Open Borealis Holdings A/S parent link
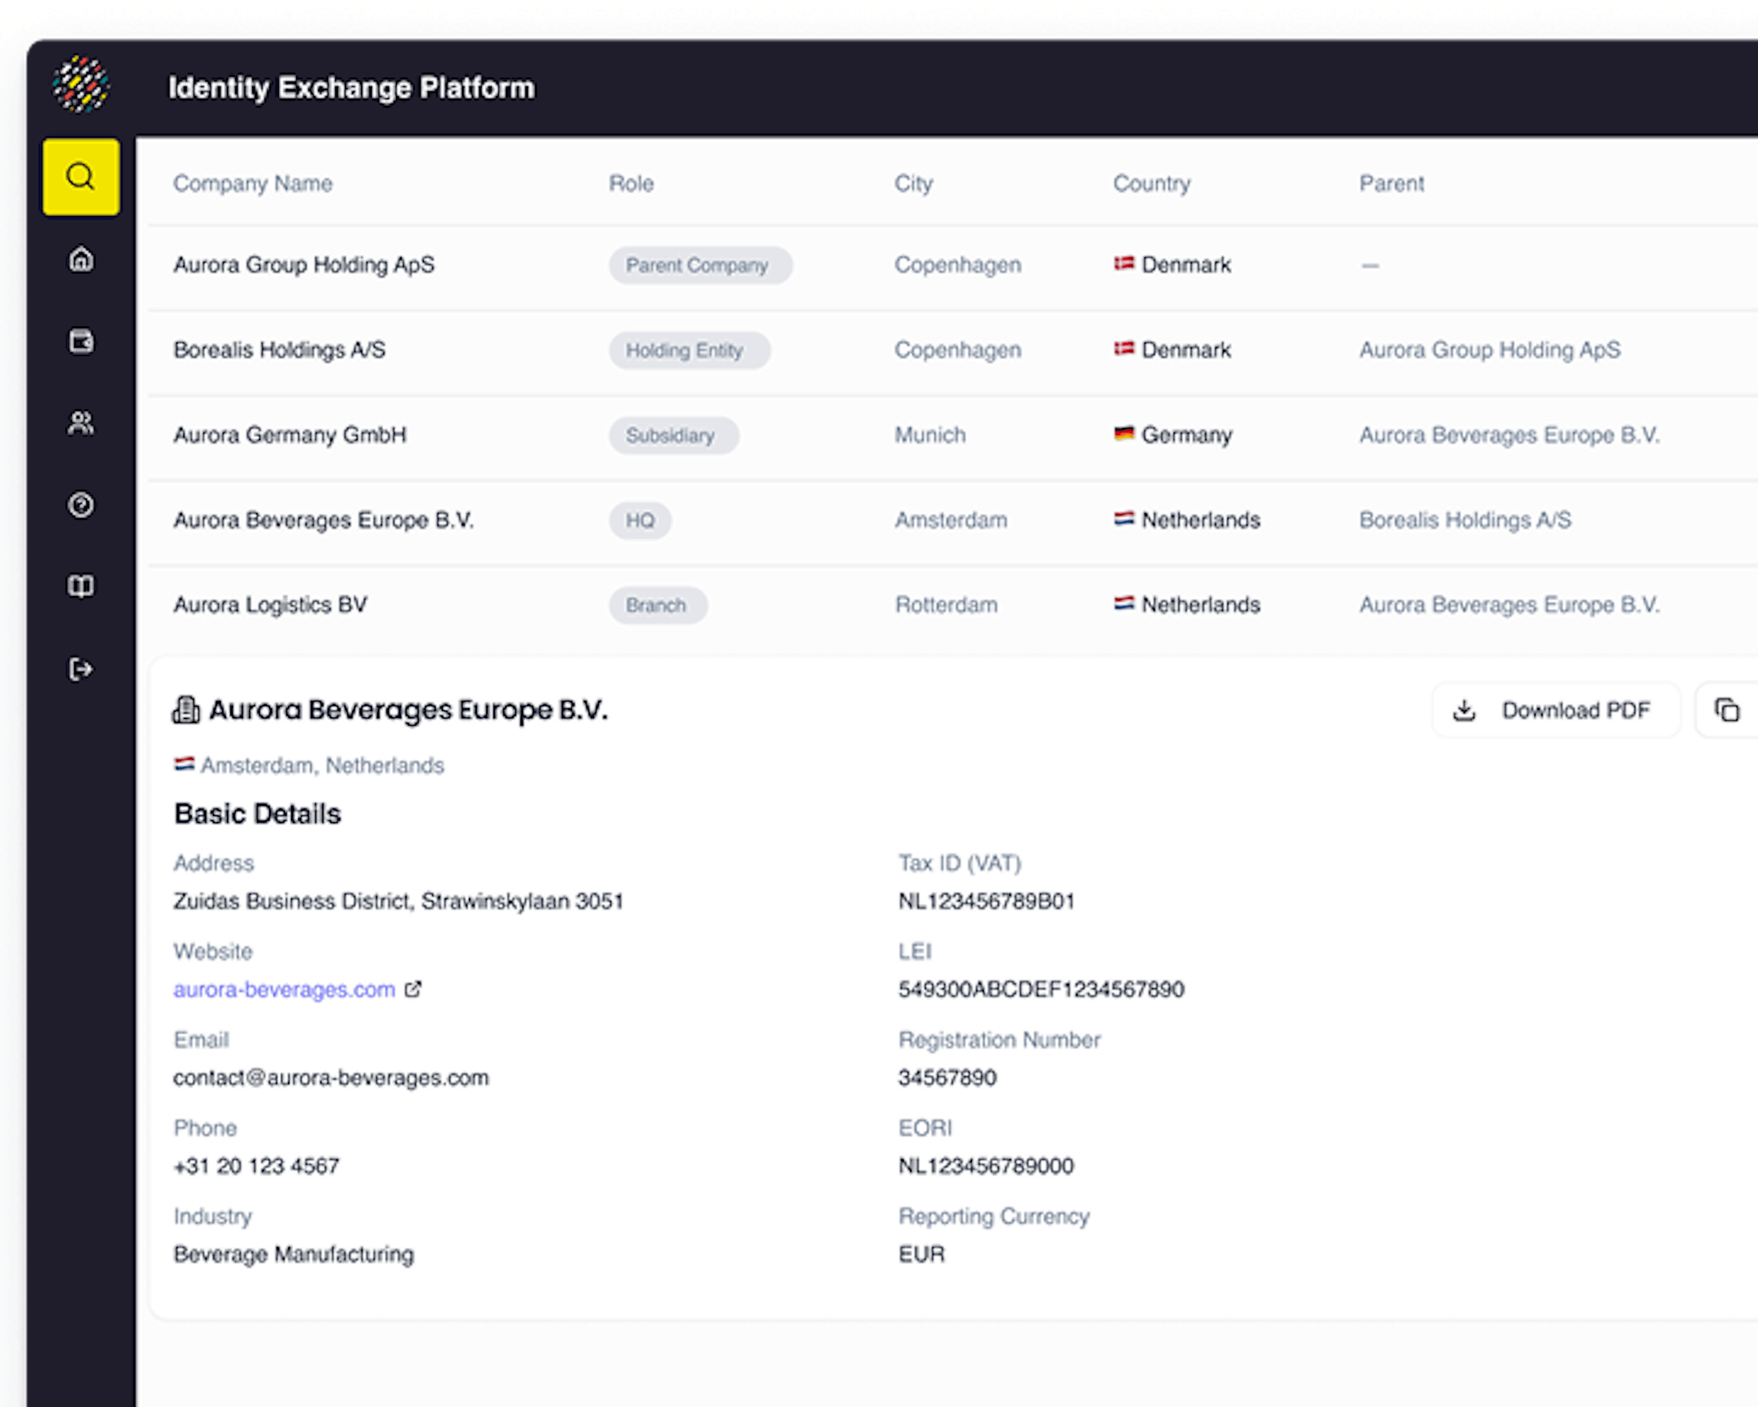Viewport: 1758px width, 1407px height. [x=1465, y=521]
